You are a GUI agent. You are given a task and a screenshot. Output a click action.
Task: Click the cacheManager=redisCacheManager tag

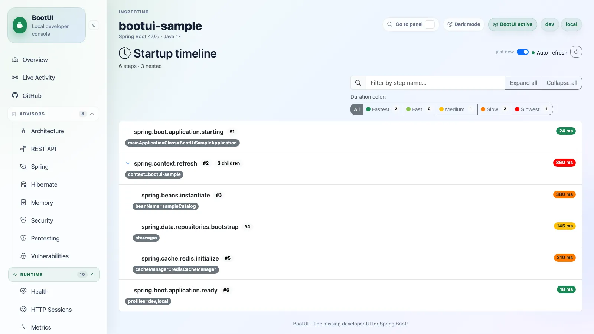(176, 269)
